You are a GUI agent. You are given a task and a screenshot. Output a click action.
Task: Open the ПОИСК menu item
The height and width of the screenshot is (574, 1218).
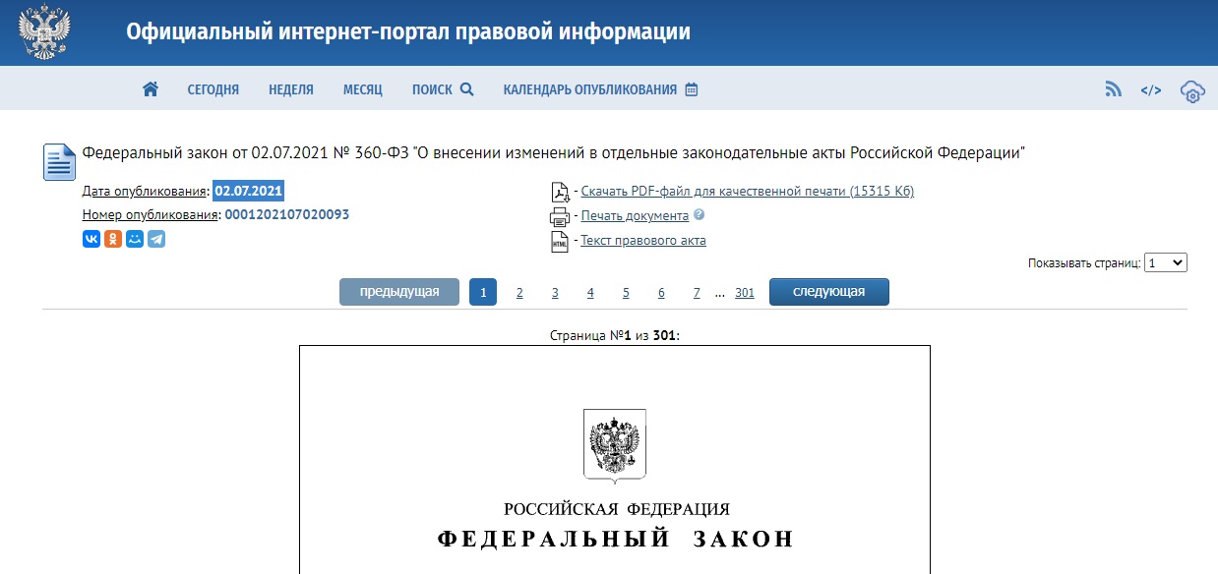[x=432, y=89]
